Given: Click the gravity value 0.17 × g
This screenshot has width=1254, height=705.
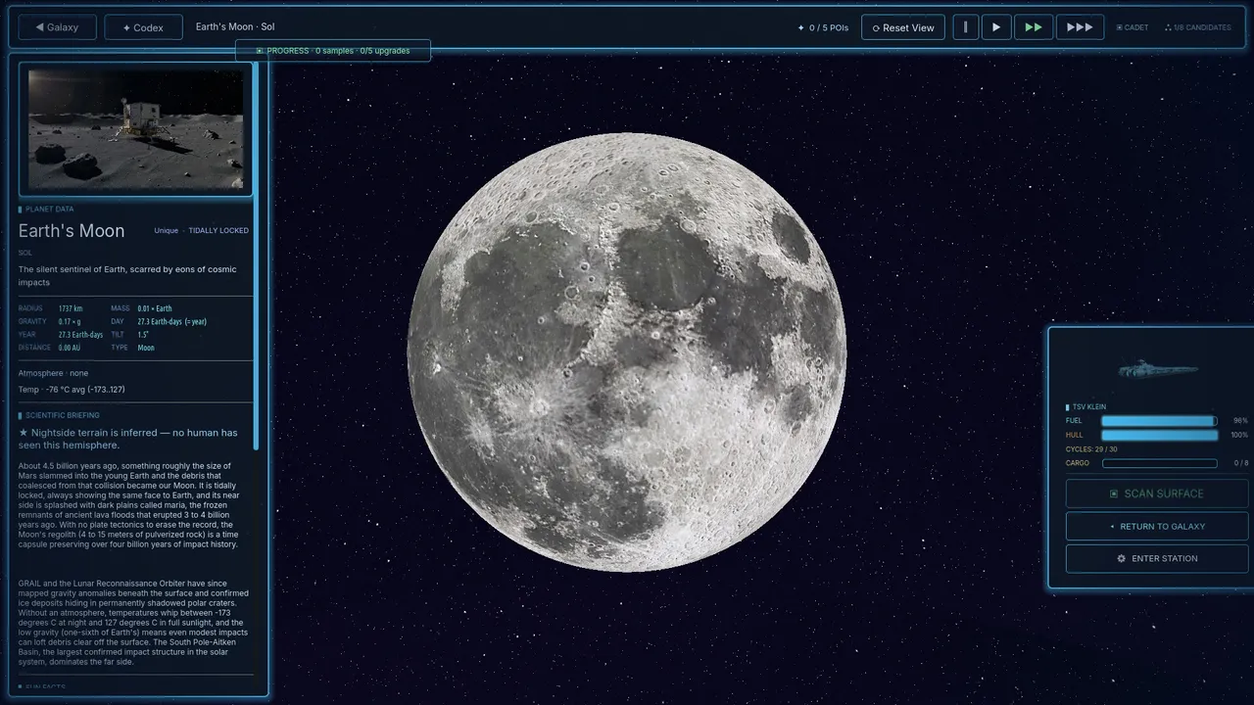Looking at the screenshot, I should (70, 321).
